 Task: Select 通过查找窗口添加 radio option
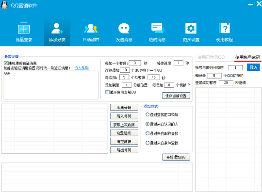click(x=147, y=114)
